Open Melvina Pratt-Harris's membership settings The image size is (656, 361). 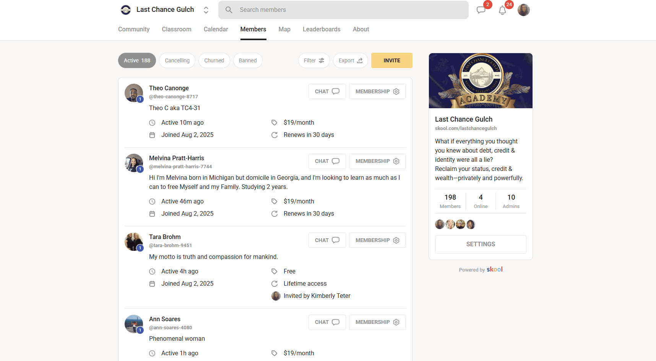point(377,161)
